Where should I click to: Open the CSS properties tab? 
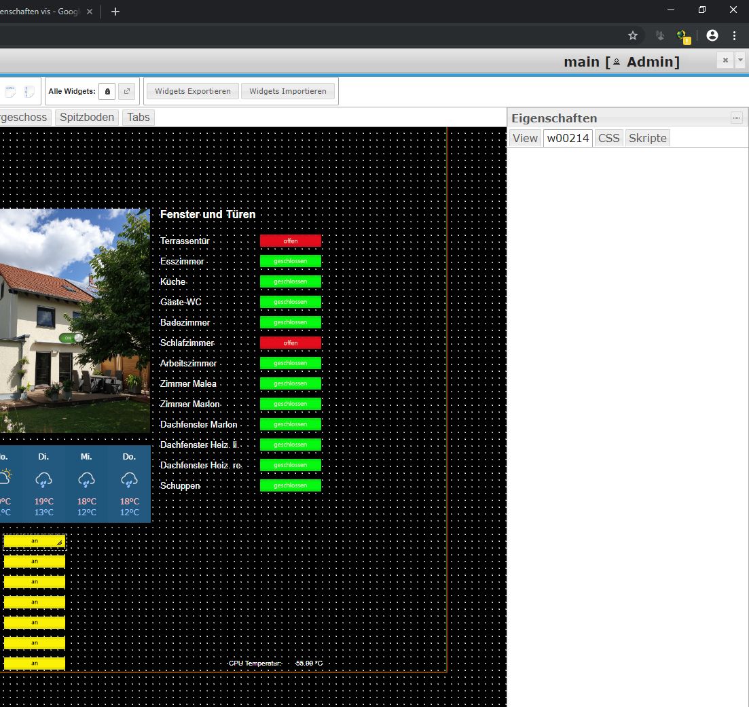[608, 138]
